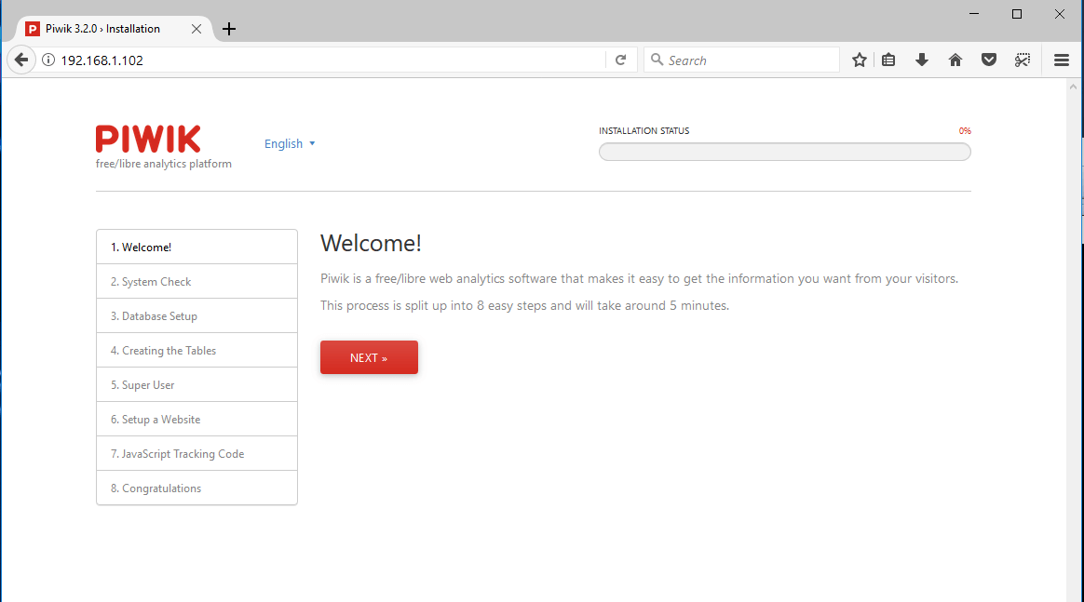Open the Firefox hamburger menu
Screen dimensions: 1084x602
1062,60
